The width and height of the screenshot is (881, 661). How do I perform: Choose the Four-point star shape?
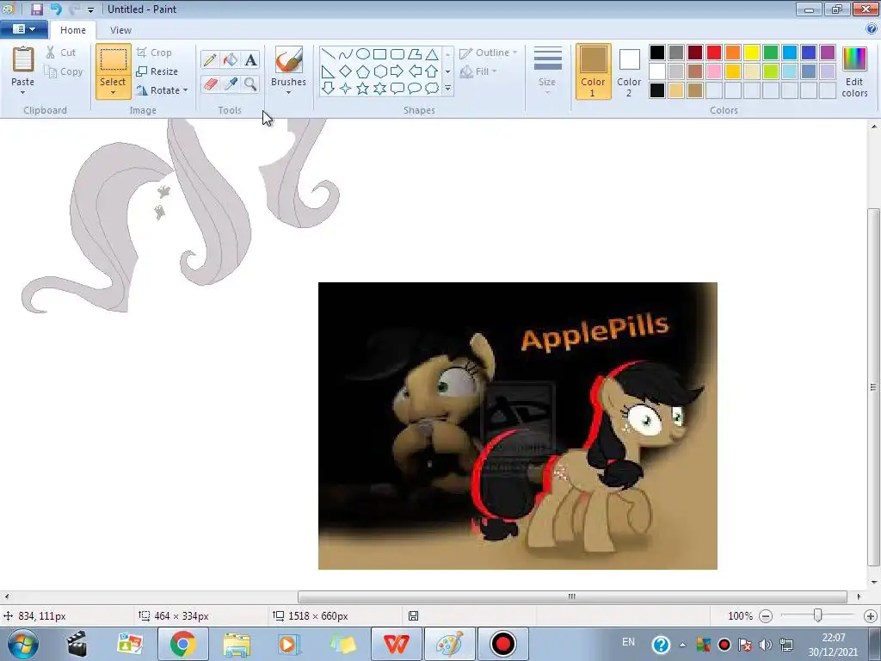click(346, 89)
